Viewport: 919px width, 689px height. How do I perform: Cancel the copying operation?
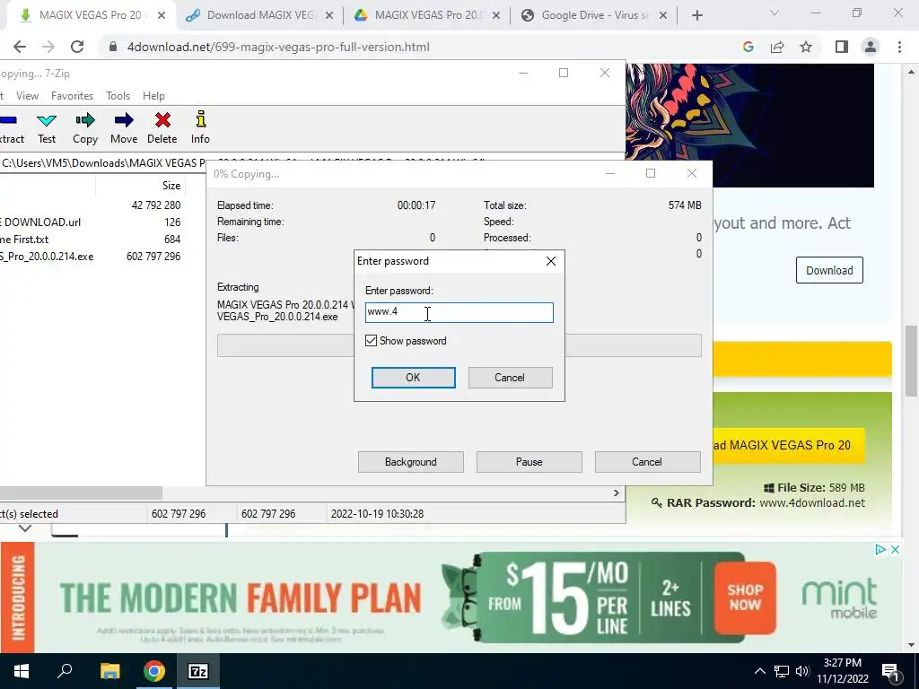[648, 462]
